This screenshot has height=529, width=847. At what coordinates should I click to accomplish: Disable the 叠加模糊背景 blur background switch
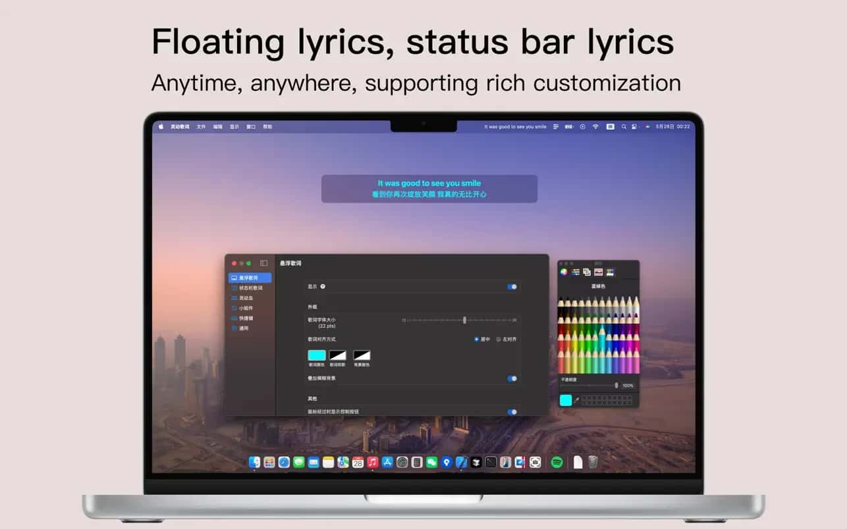512,379
